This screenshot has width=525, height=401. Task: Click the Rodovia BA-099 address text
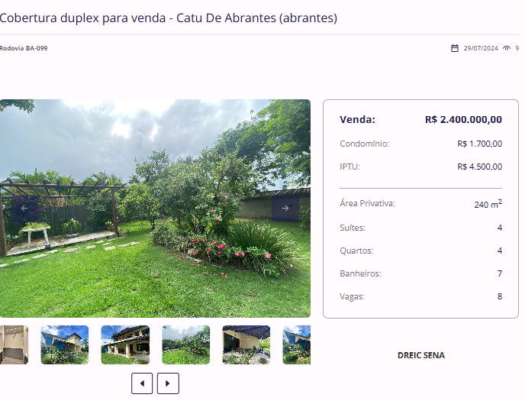point(24,48)
